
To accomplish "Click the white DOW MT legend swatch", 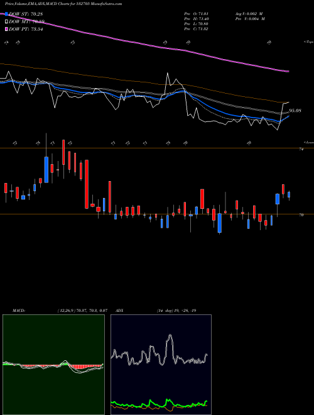I will [x=6, y=21].
